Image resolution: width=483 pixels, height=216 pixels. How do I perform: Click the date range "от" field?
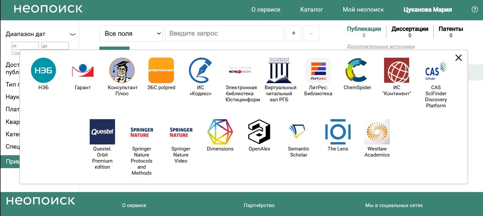[x=25, y=46]
